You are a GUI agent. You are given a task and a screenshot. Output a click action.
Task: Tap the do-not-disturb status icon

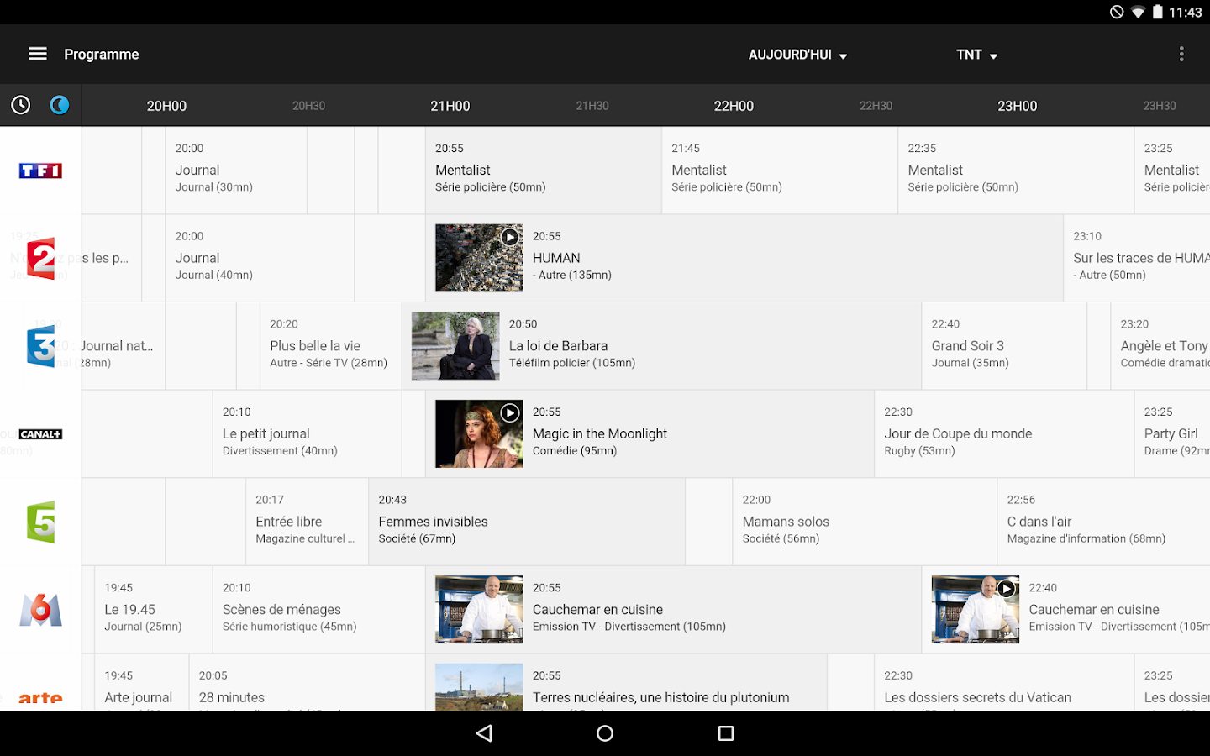pyautogui.click(x=1117, y=12)
